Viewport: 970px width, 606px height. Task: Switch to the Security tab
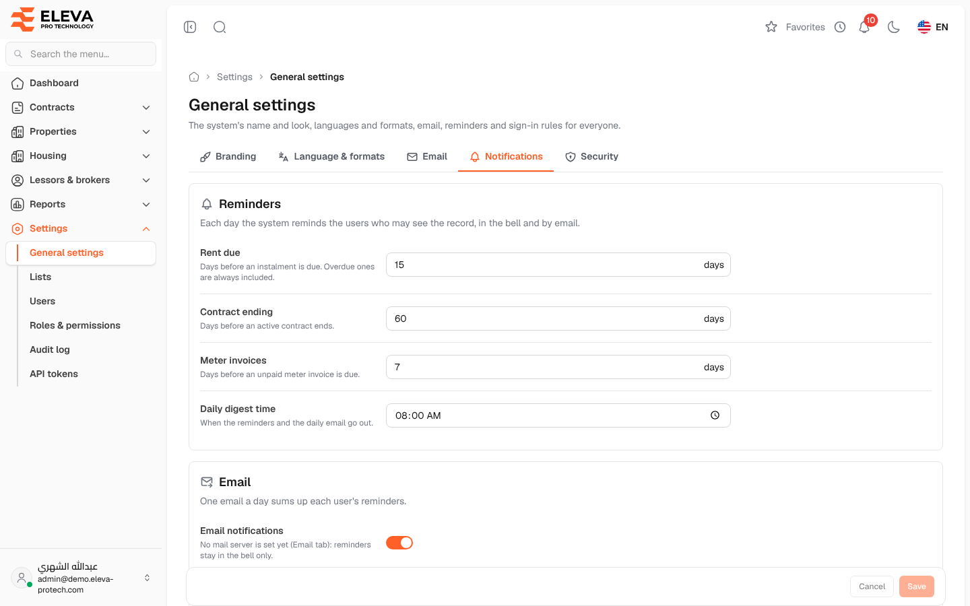591,156
